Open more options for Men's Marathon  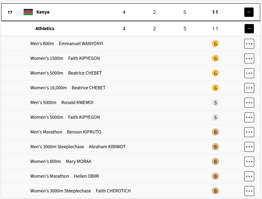point(249,132)
